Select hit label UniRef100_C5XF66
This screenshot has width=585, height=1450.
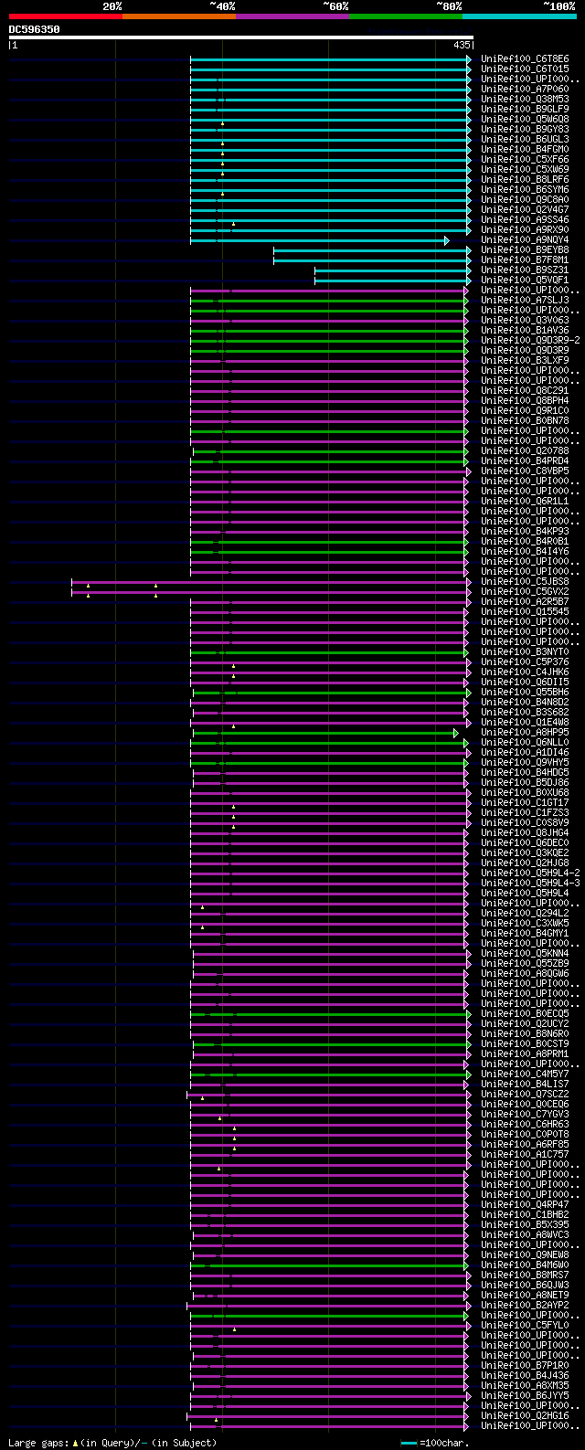click(525, 160)
